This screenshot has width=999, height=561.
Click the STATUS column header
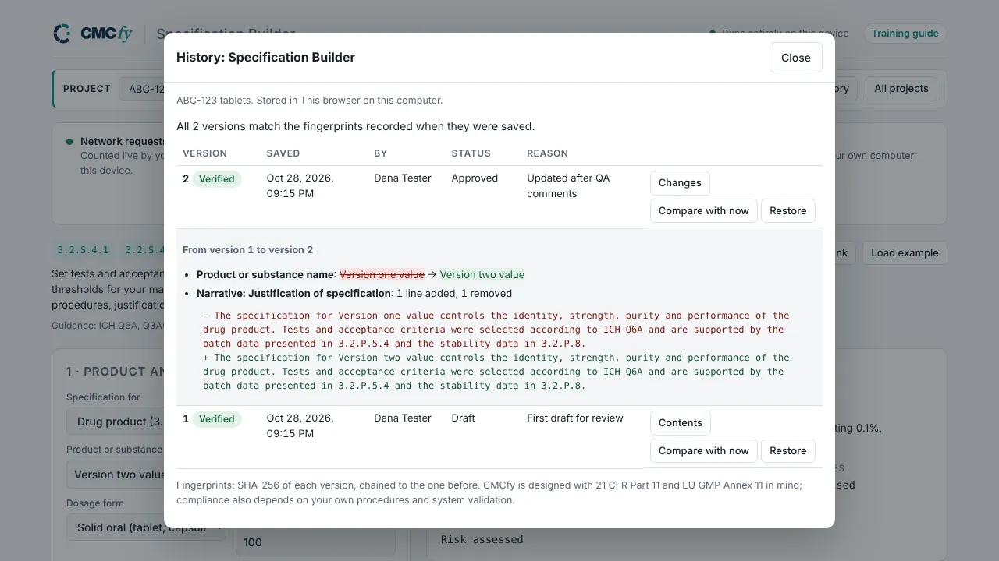coord(471,153)
